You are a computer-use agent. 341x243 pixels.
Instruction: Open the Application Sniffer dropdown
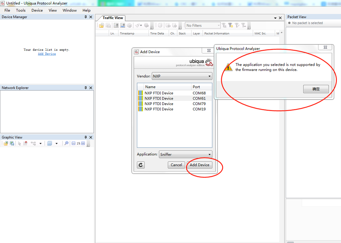(x=185, y=154)
